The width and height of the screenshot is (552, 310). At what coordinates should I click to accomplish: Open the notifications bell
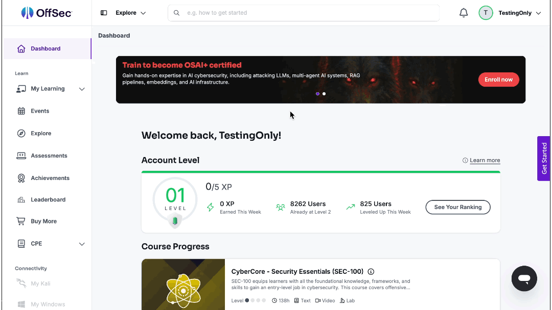click(x=464, y=13)
